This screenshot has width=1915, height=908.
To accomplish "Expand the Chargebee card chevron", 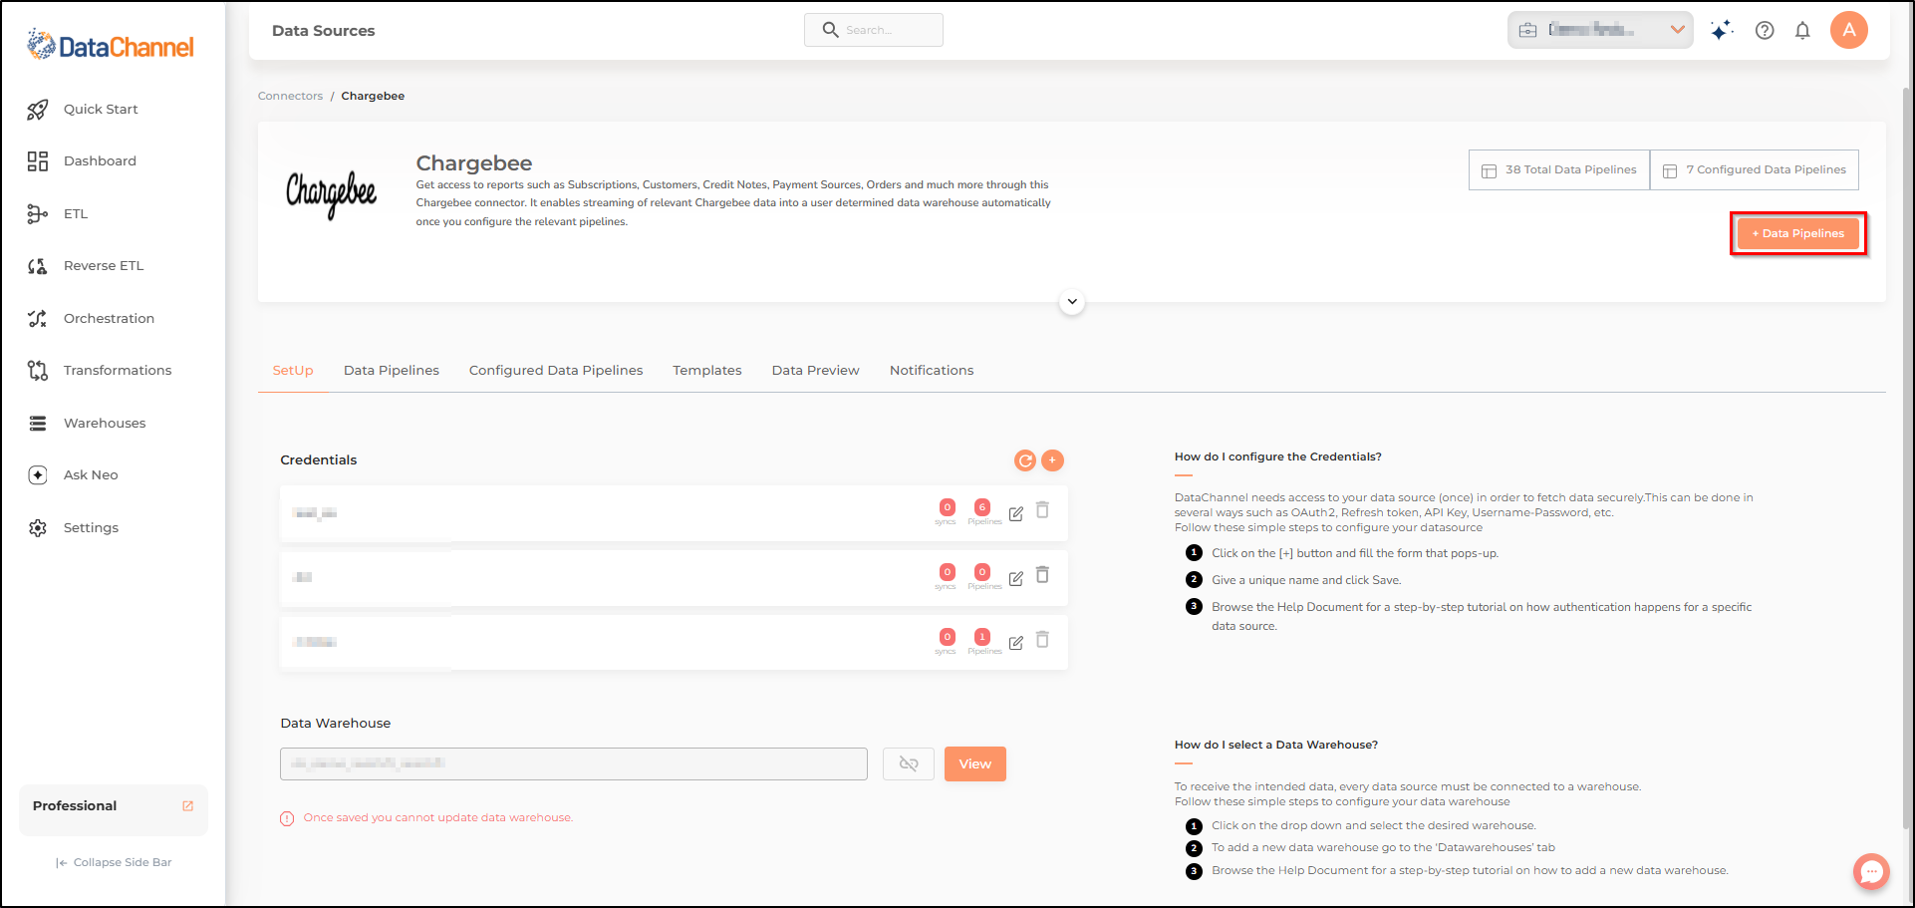I will (x=1072, y=302).
